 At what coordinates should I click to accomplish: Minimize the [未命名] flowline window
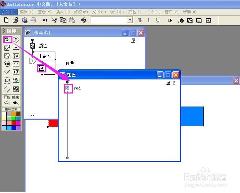click(125, 33)
